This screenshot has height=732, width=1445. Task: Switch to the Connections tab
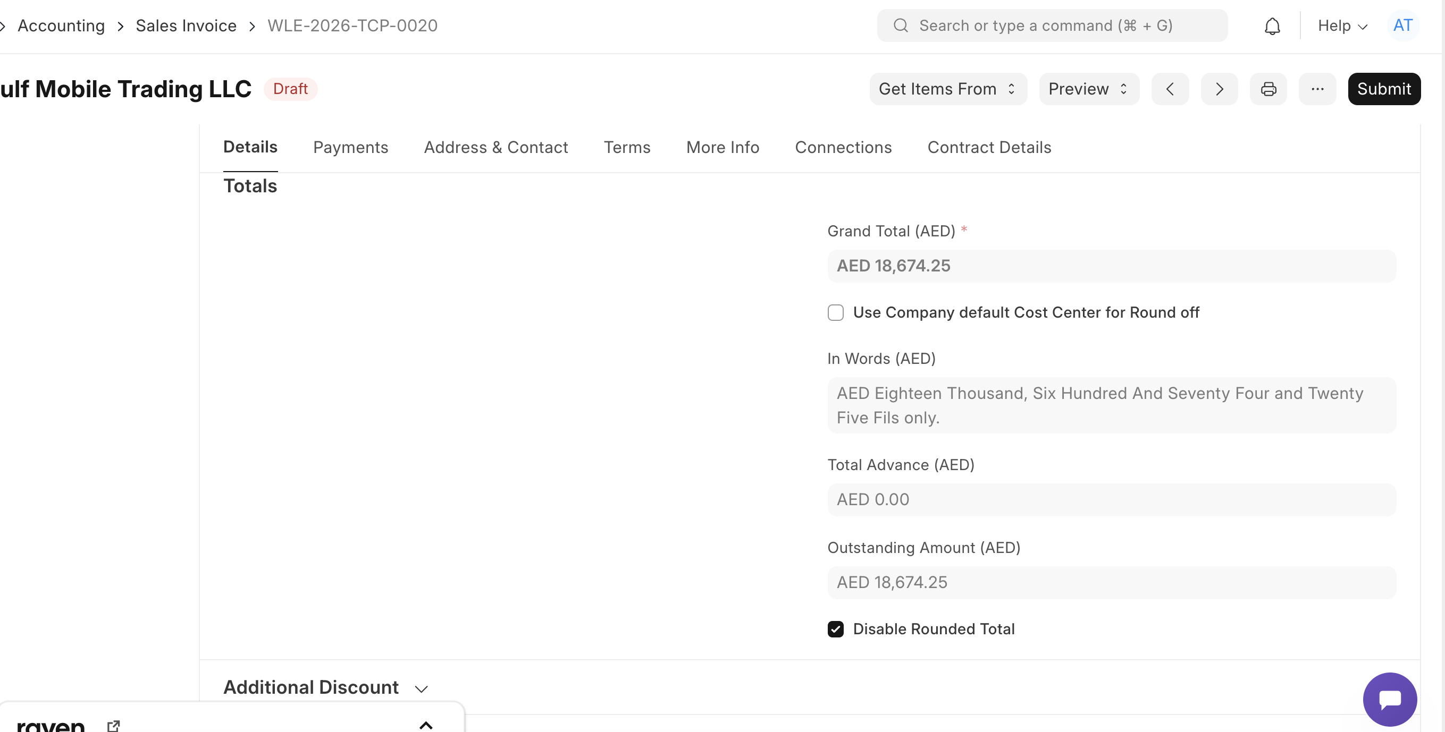pos(843,147)
